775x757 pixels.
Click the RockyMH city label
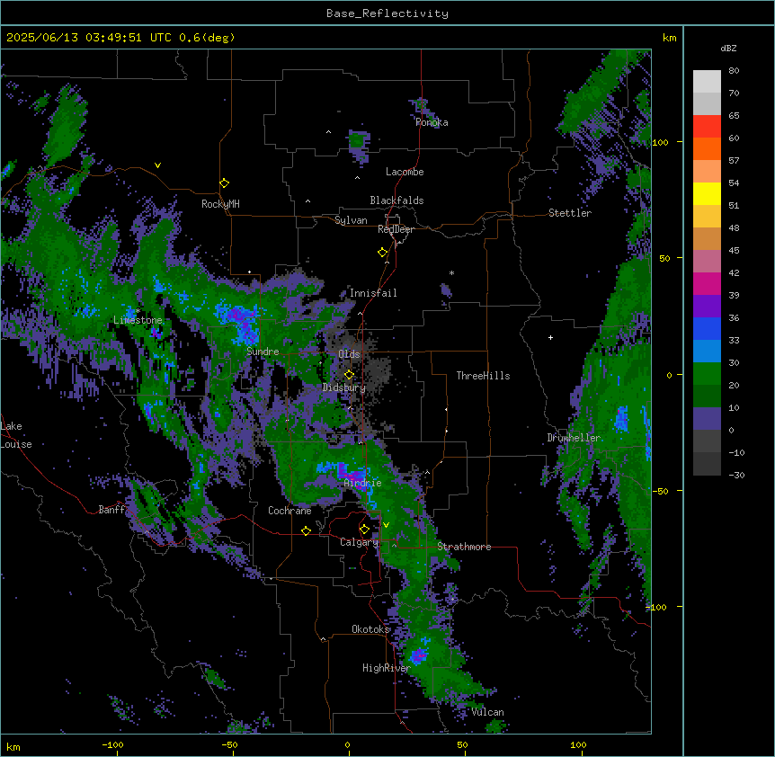[220, 204]
